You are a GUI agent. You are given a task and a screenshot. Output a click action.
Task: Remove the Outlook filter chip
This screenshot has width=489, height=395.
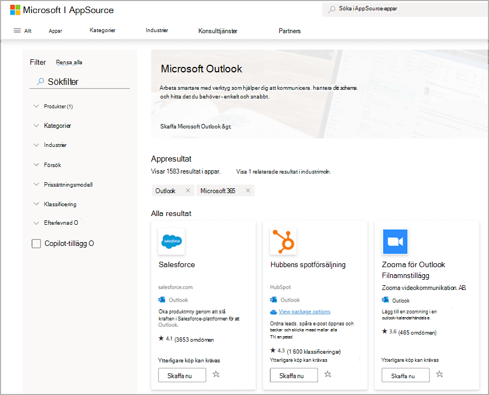click(188, 190)
